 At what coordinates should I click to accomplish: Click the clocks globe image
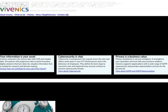27,106
